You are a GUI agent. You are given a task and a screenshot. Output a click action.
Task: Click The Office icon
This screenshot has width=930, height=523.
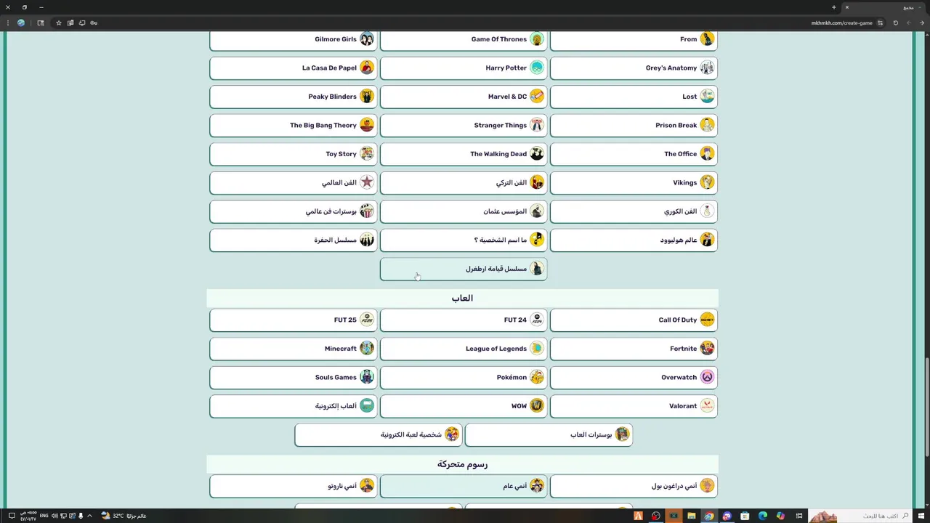tap(707, 154)
